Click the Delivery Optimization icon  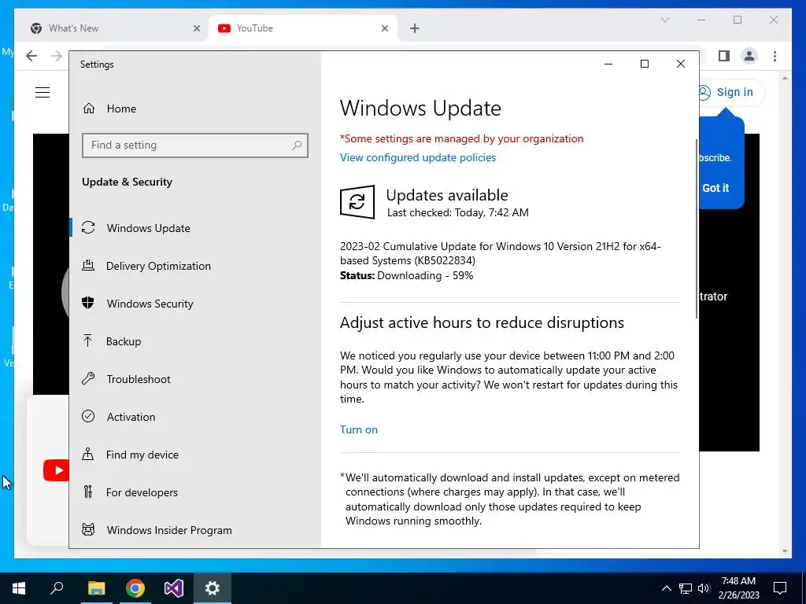coord(88,265)
